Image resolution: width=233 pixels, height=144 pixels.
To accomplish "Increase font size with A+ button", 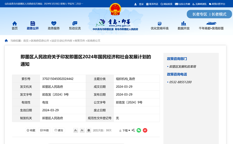I will click(82, 130).
